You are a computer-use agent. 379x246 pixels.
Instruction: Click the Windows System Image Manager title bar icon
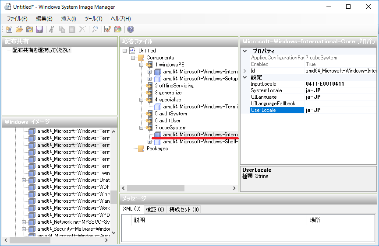tap(7, 7)
